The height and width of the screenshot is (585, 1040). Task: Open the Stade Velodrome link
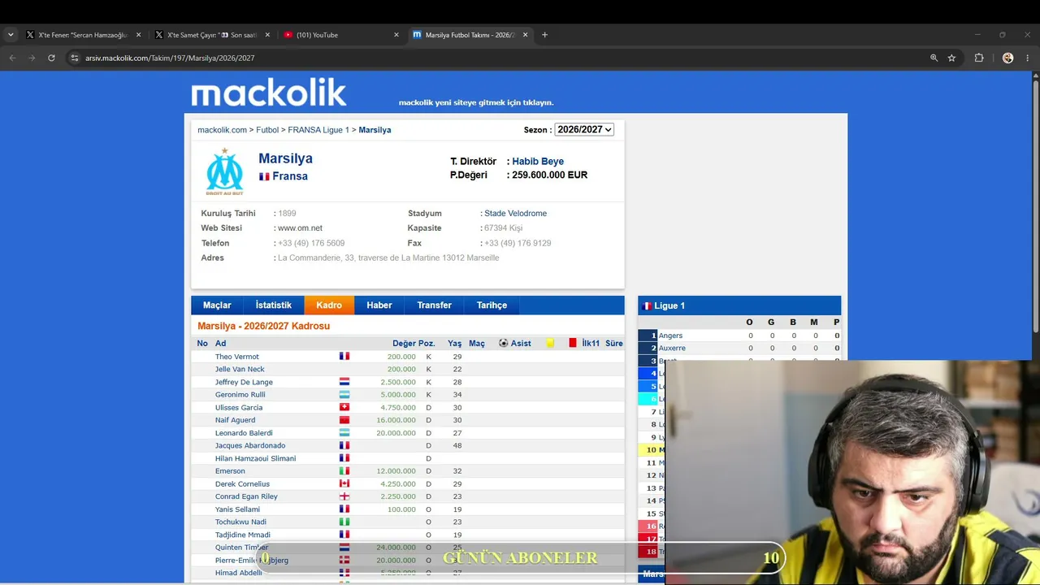(515, 214)
